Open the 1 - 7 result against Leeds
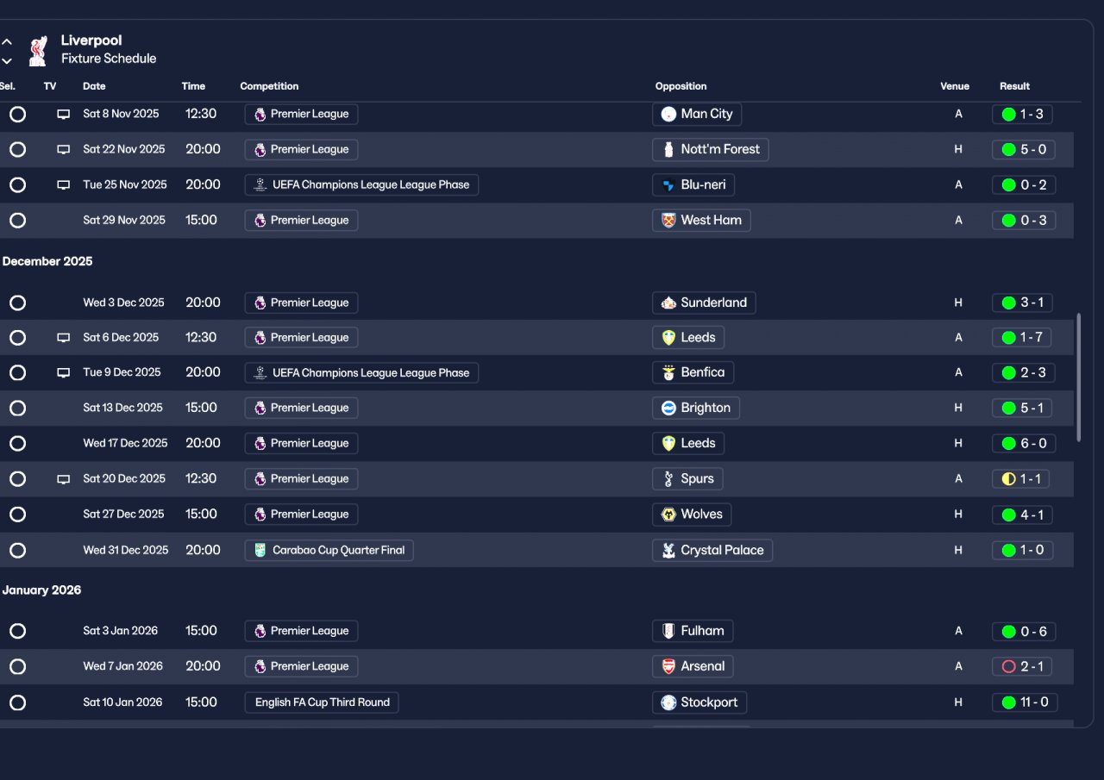The image size is (1104, 780). pyautogui.click(x=1022, y=338)
